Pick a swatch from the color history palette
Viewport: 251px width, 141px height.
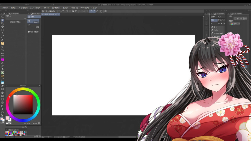click(x=15, y=133)
